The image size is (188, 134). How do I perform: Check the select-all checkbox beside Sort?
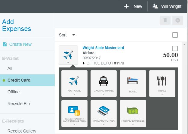175,35
